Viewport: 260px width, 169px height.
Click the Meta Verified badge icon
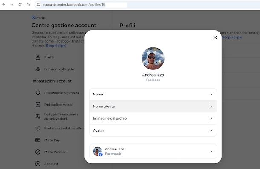click(x=38, y=152)
